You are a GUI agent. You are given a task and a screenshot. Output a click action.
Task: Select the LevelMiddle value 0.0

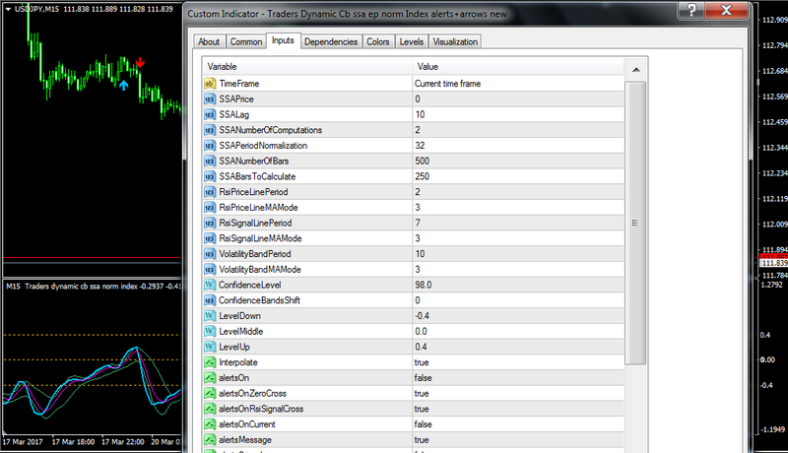click(421, 332)
